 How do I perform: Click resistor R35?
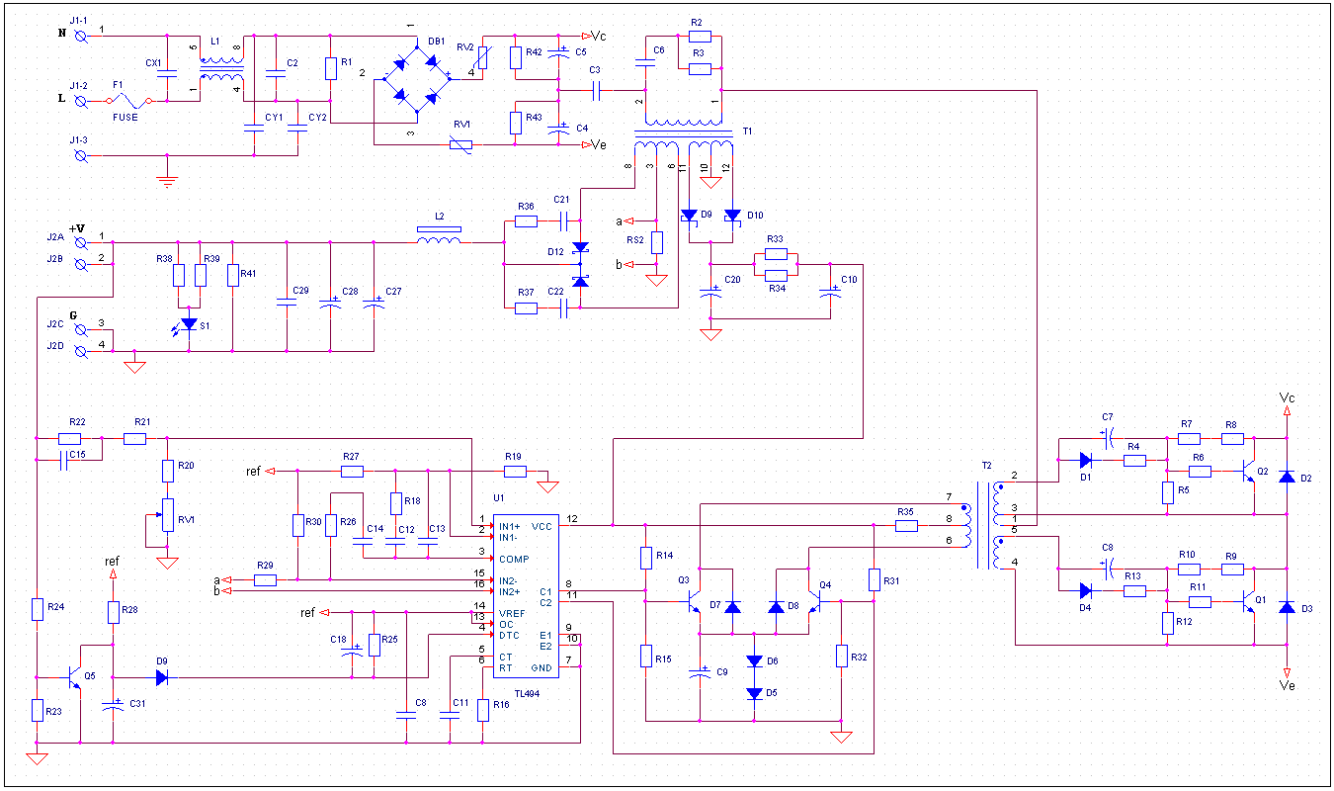[906, 526]
